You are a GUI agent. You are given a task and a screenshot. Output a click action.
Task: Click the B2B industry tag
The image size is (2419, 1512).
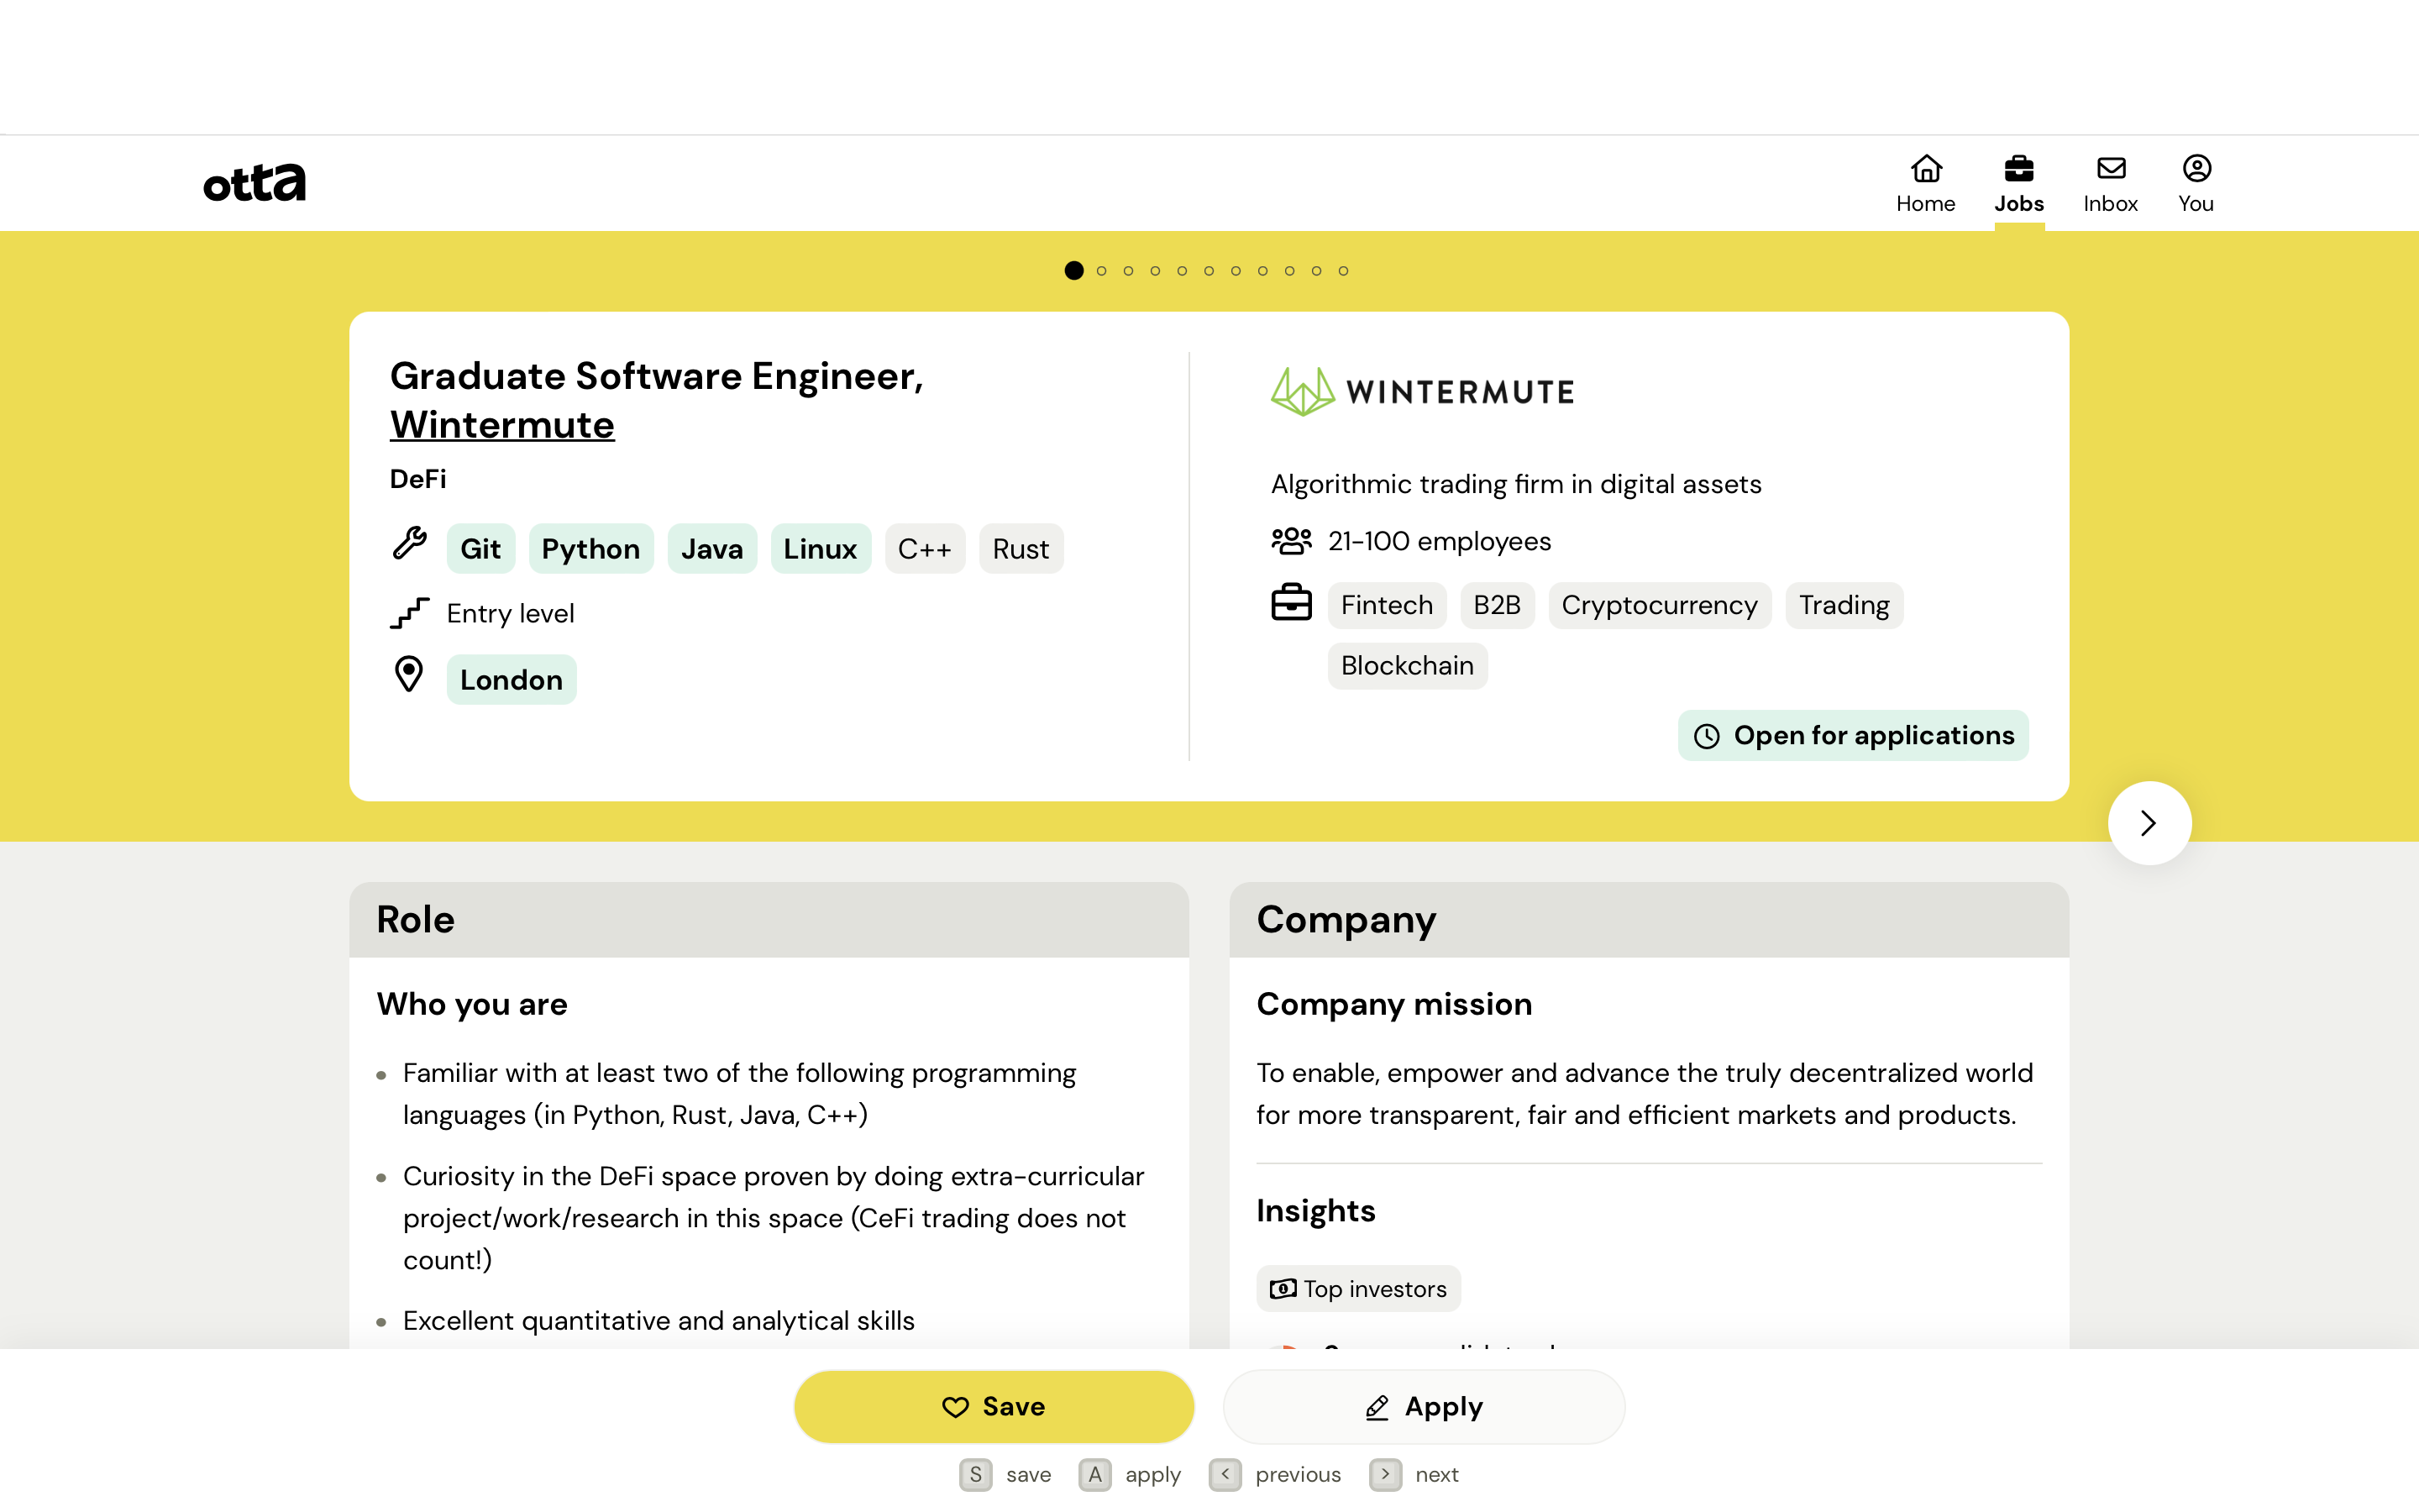click(1497, 605)
